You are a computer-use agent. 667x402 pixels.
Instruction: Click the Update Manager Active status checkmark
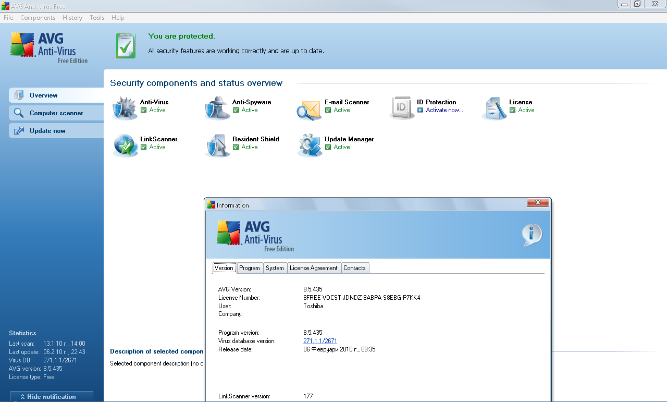[328, 147]
